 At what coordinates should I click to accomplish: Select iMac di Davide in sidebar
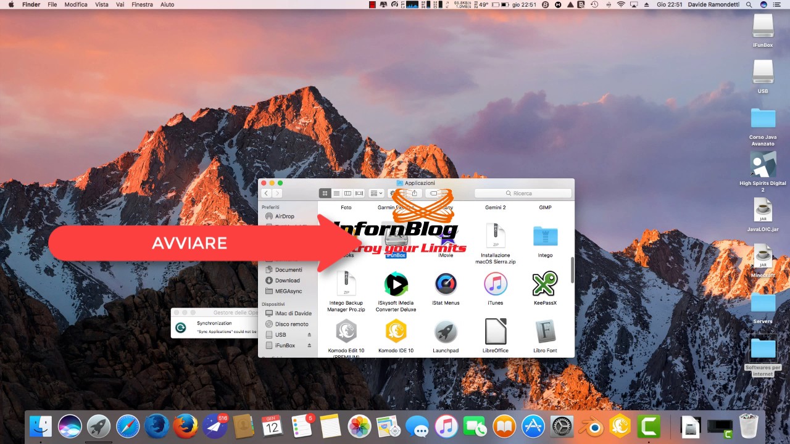click(x=293, y=313)
